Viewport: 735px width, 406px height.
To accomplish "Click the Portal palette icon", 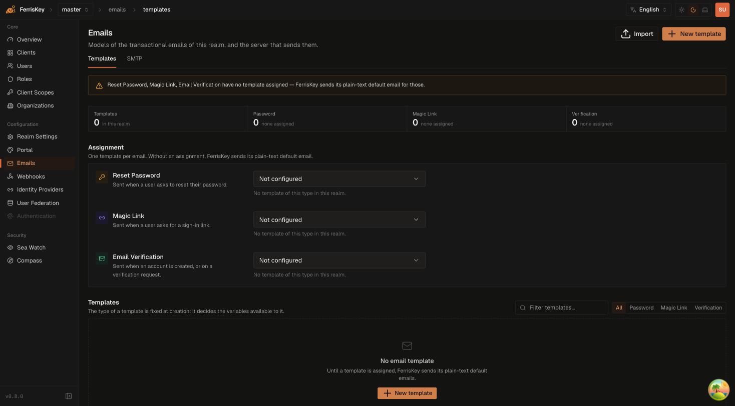I will click(11, 150).
